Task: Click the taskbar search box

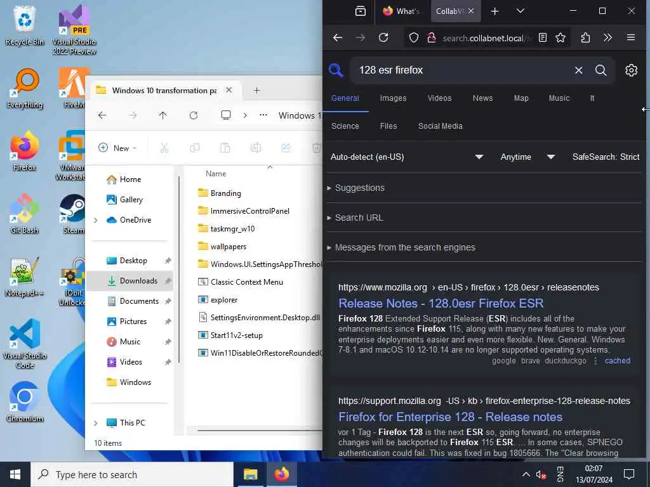Action: [x=133, y=474]
